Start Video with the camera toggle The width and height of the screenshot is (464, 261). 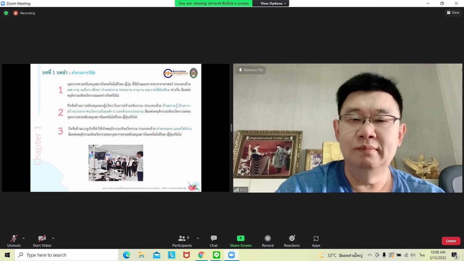coord(42,241)
